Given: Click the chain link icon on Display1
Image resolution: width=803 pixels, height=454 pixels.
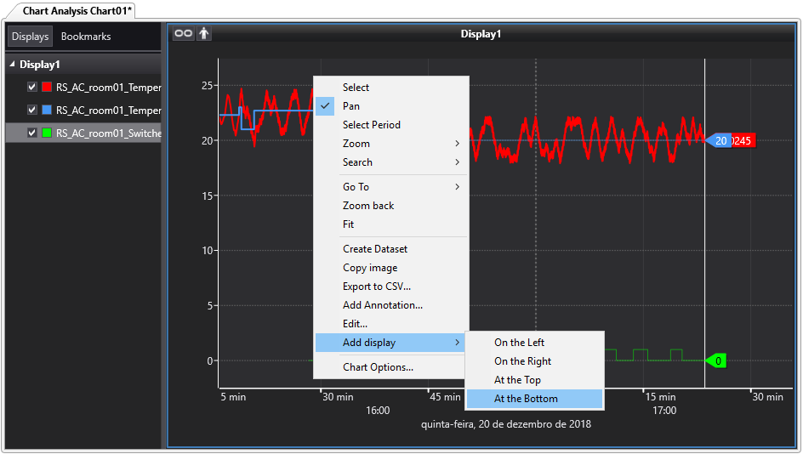Looking at the screenshot, I should 183,33.
